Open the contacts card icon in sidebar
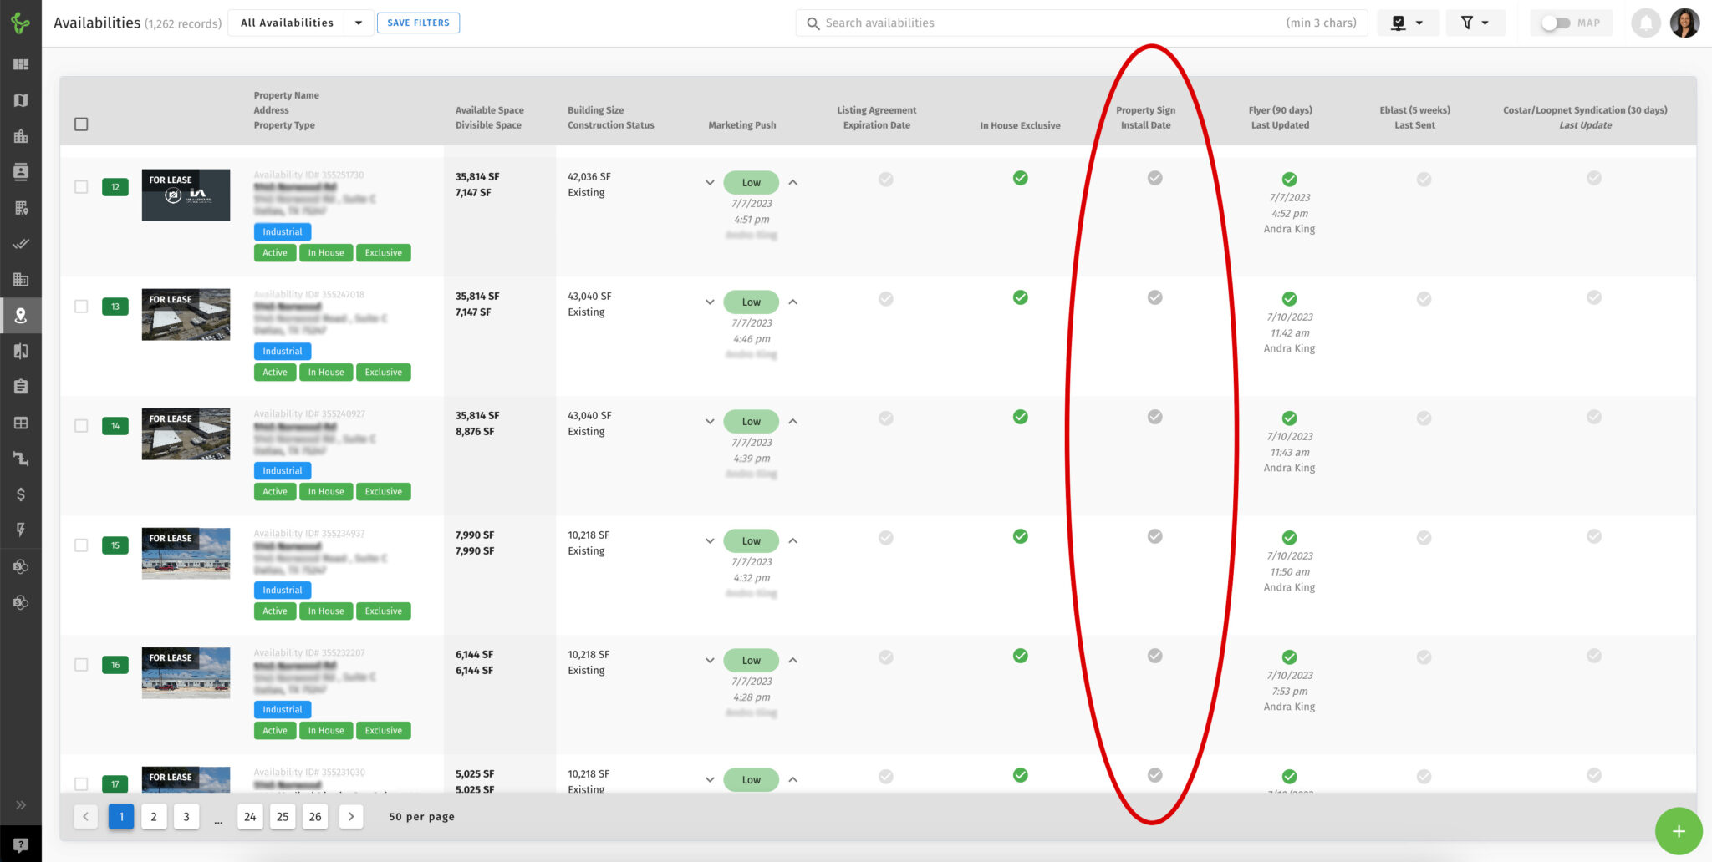The width and height of the screenshot is (1712, 862). [21, 172]
